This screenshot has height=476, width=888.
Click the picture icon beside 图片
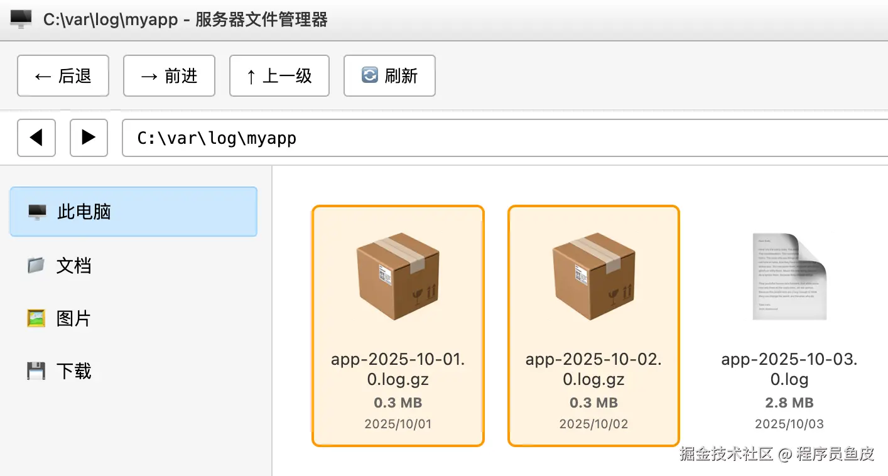point(36,318)
